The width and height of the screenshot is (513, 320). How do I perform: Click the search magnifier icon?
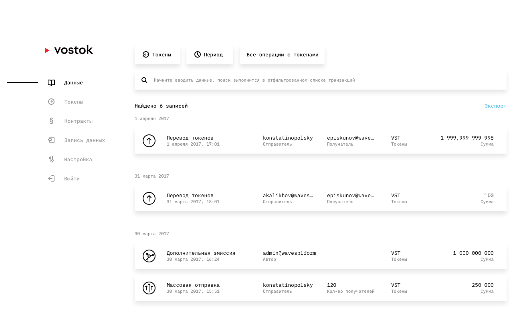pos(144,80)
